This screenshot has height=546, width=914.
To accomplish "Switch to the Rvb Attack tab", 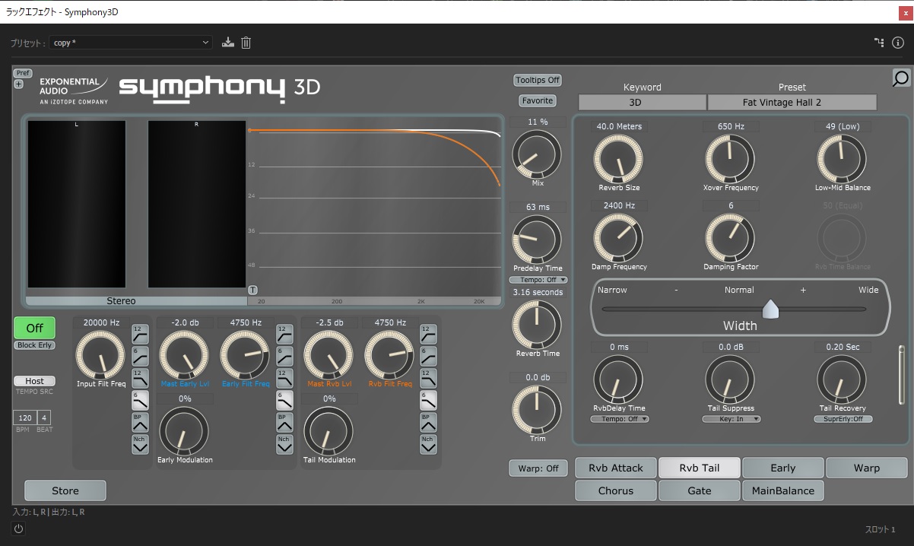I will click(616, 468).
